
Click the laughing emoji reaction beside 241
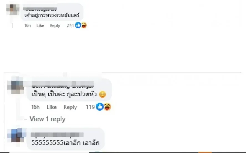tap(84, 25)
